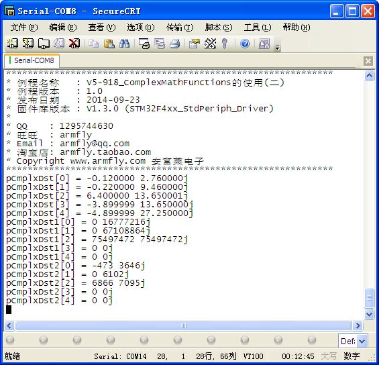The image size is (379, 365).
Task: Click the vertical scrollbar thumb
Action: point(370,299)
